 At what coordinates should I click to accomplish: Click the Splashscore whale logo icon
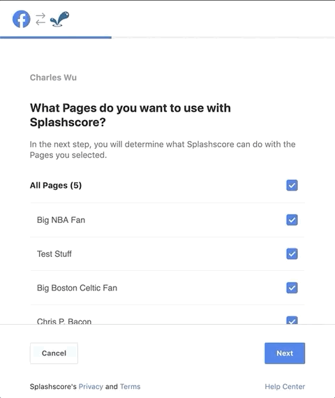59,19
